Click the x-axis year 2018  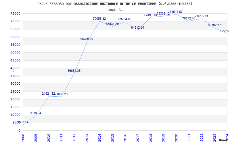tap(151, 138)
